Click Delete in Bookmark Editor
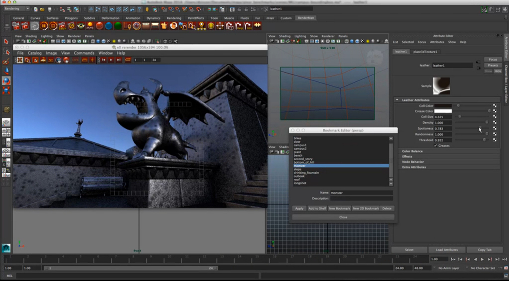The height and width of the screenshot is (281, 509). [387, 208]
